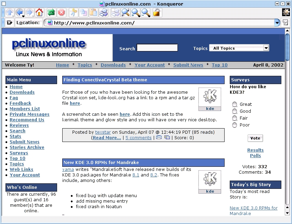Clear the location bar with the X icon

pyautogui.click(x=9, y=23)
